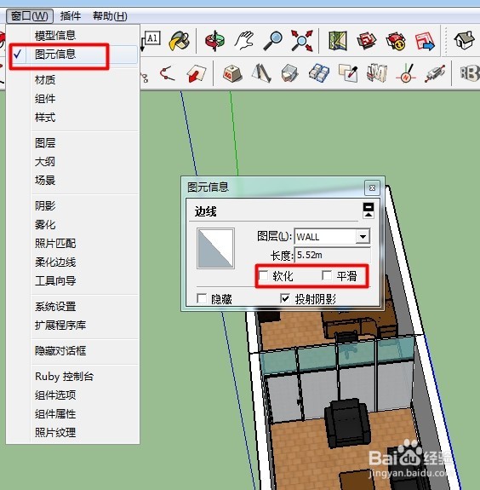Click the open box plugin icon
This screenshot has height=490, width=480.
tap(290, 74)
